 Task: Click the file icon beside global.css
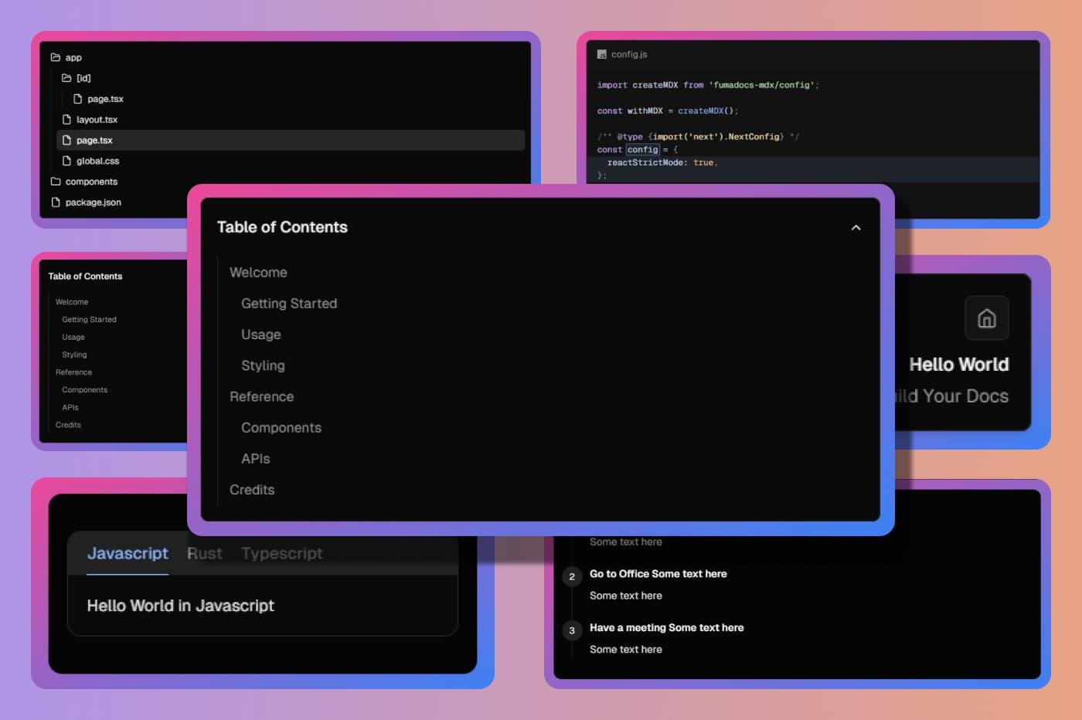tap(67, 161)
